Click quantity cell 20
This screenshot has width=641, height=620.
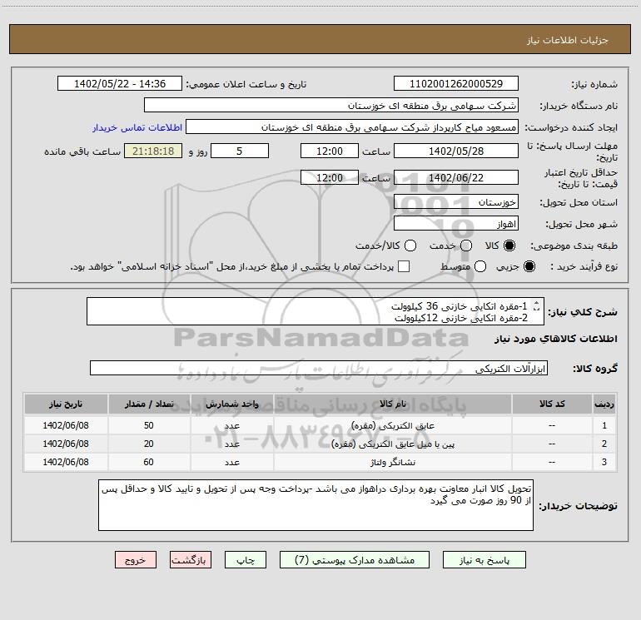point(149,444)
